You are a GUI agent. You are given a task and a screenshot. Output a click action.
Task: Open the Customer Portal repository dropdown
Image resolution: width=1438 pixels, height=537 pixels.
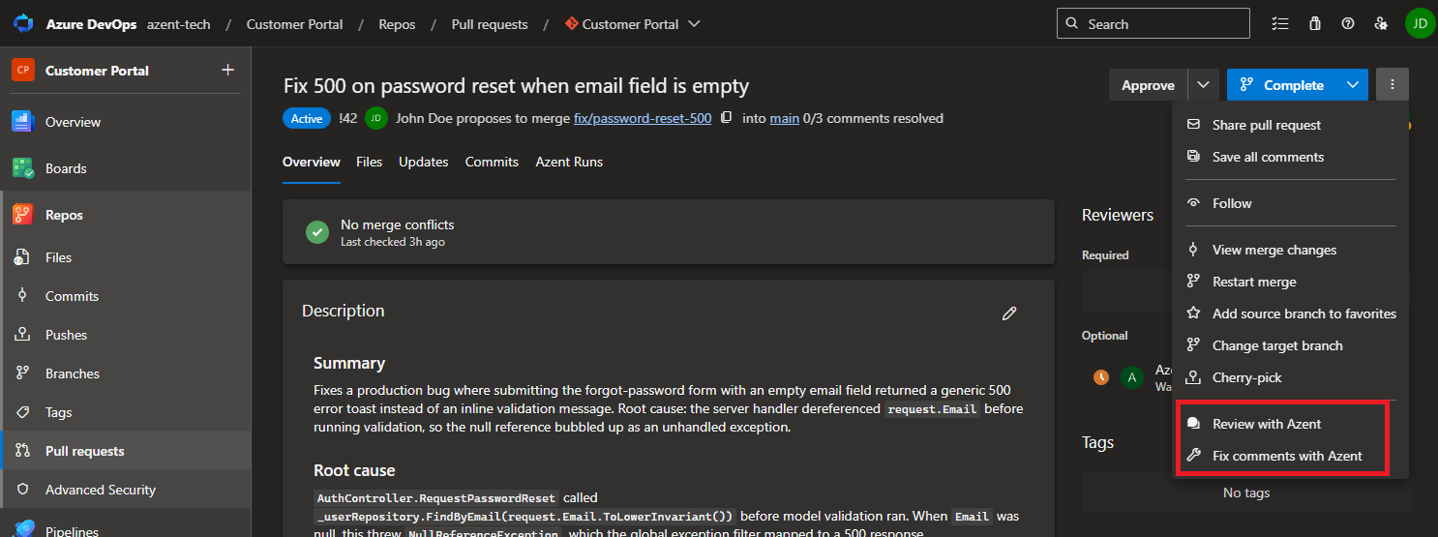click(633, 24)
